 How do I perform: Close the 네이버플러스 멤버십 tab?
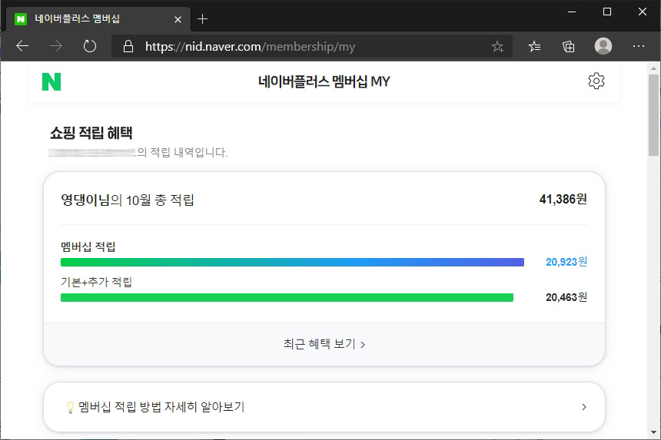[178, 19]
